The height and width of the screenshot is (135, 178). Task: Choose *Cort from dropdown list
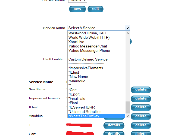96,90
